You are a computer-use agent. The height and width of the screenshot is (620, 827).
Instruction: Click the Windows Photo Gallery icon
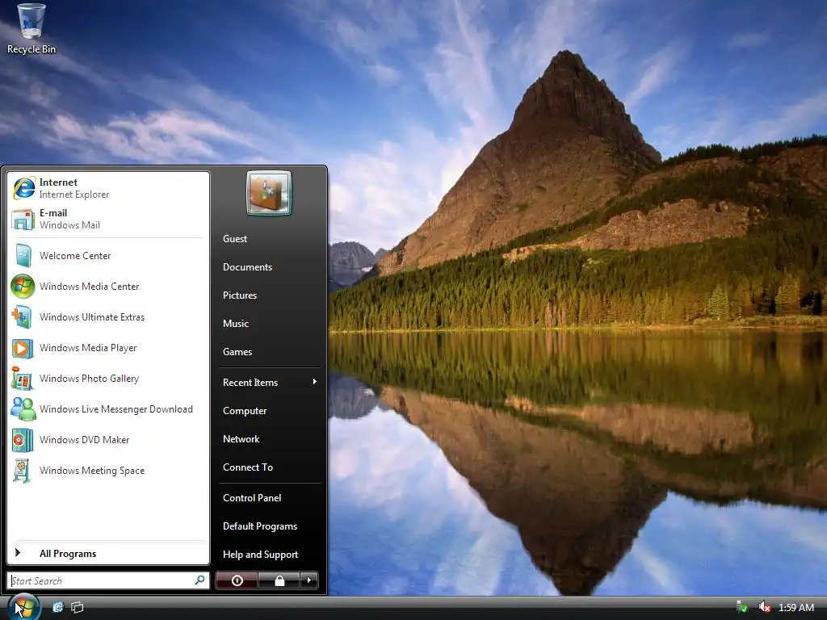pos(23,379)
